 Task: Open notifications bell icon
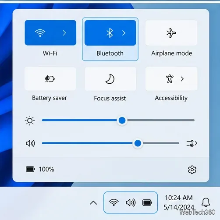tap(206, 202)
